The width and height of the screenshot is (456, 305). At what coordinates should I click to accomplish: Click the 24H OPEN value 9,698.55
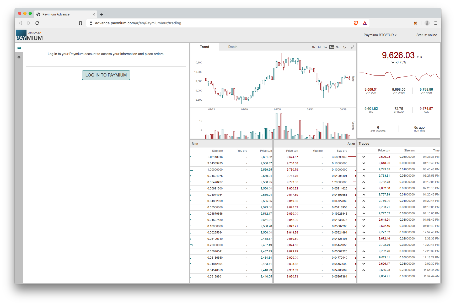click(399, 89)
